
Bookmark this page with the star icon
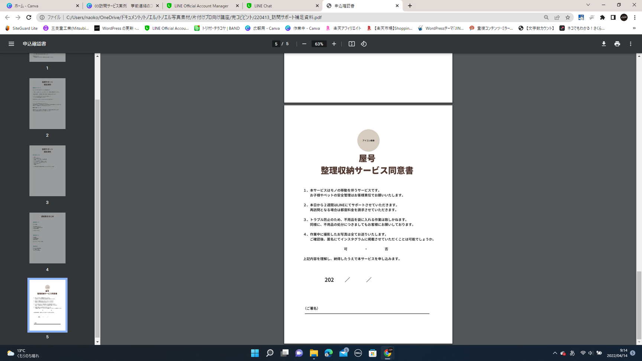[568, 17]
